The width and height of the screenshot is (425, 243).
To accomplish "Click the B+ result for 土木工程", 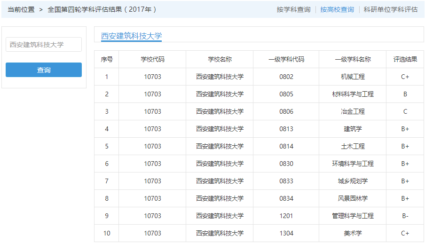I will 405,146.
